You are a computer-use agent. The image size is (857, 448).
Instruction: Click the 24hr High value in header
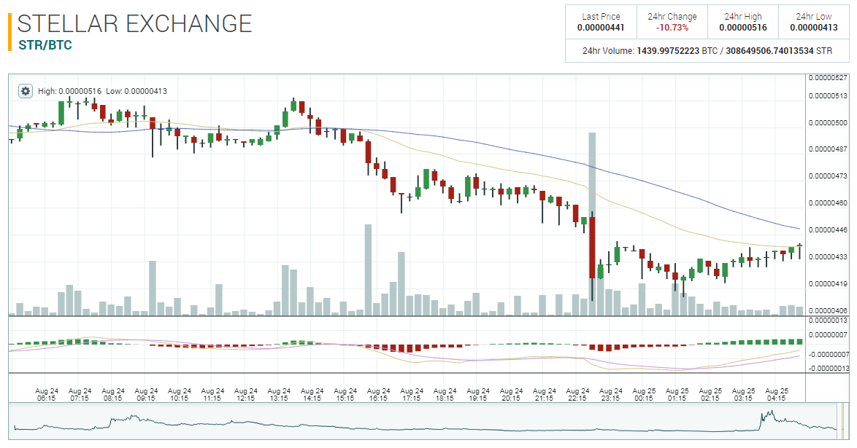(743, 28)
